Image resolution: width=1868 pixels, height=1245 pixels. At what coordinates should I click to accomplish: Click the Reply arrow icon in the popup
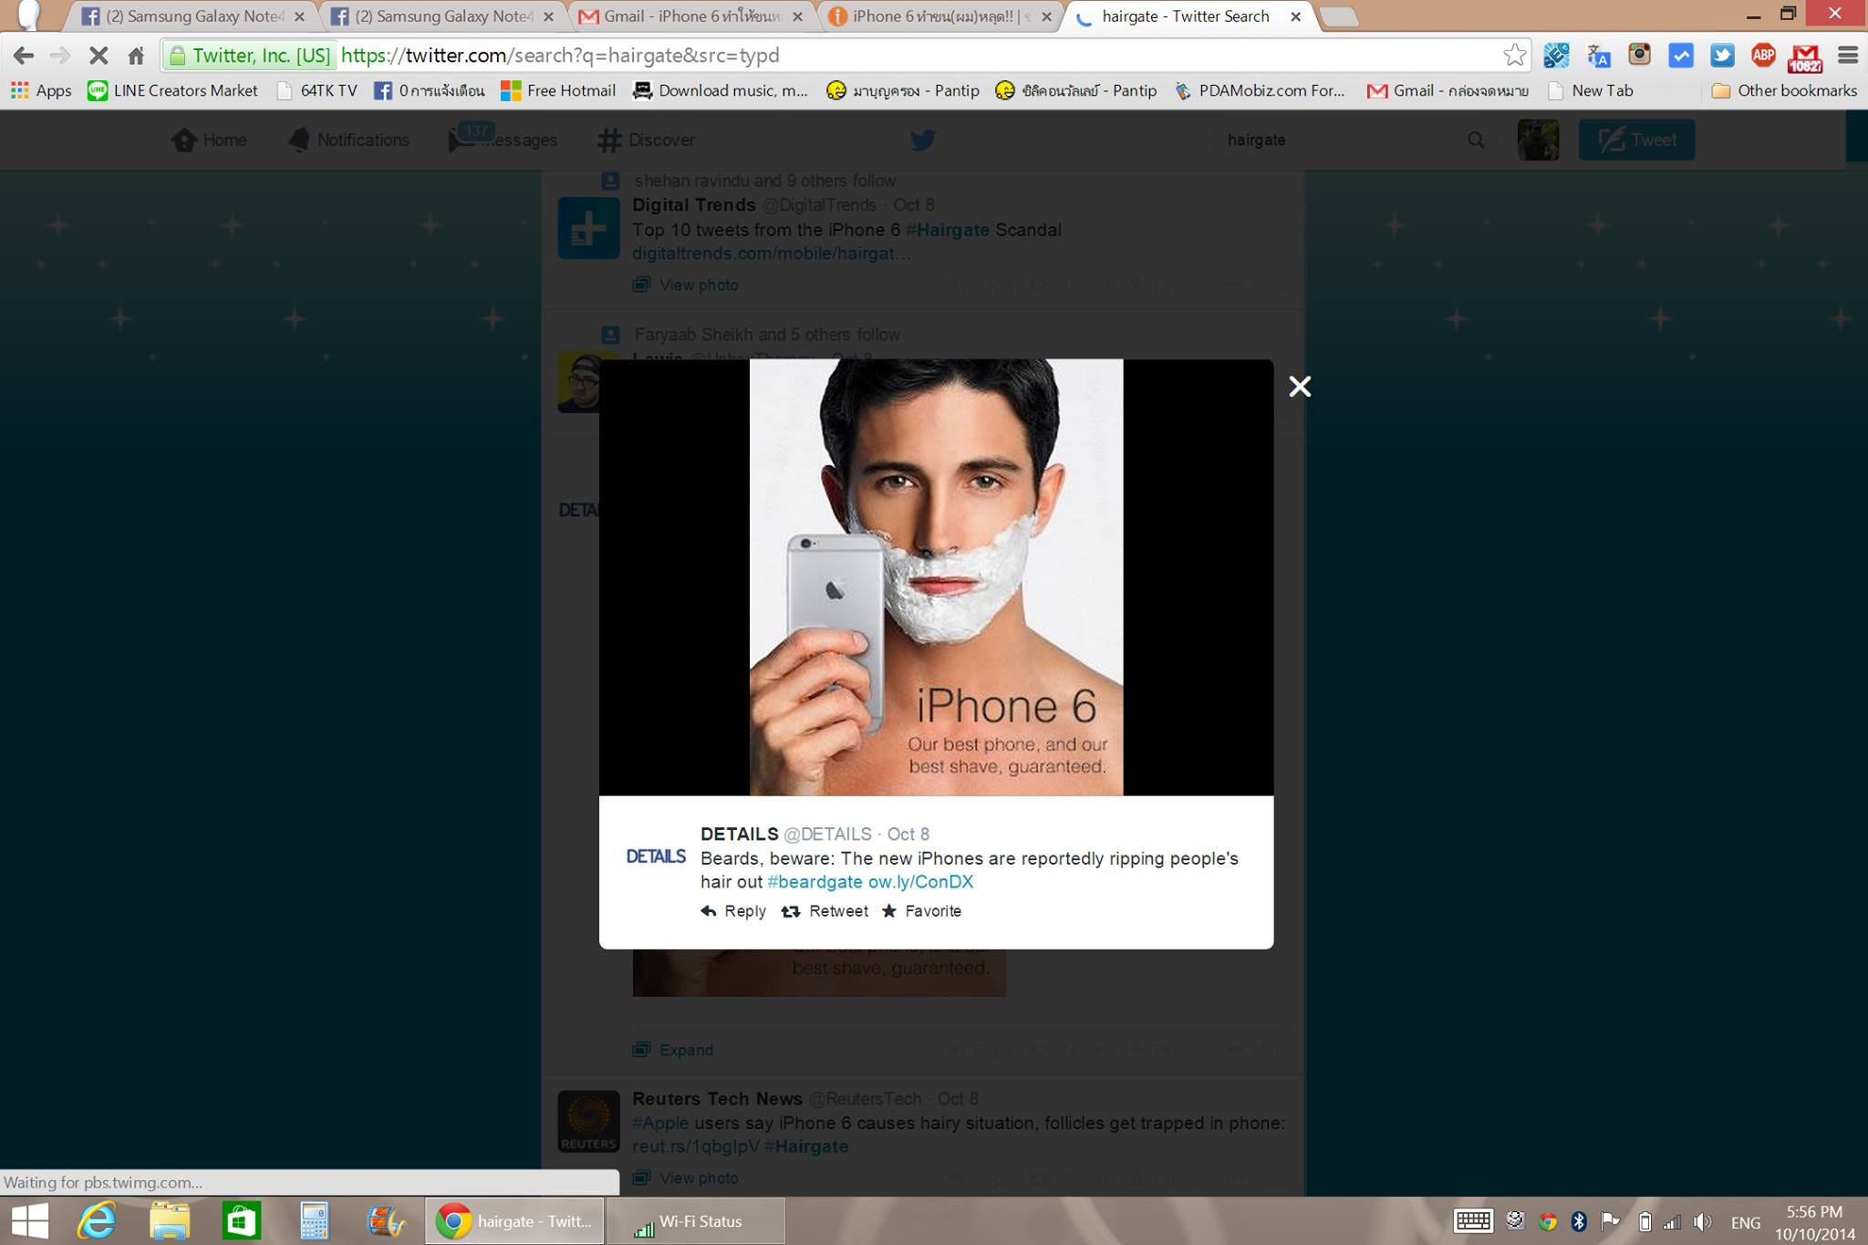coord(709,911)
